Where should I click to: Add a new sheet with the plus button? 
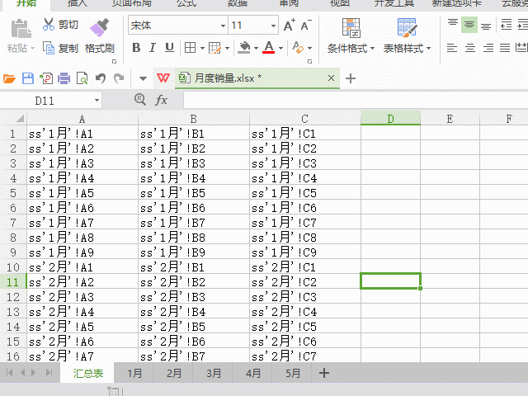click(x=324, y=373)
